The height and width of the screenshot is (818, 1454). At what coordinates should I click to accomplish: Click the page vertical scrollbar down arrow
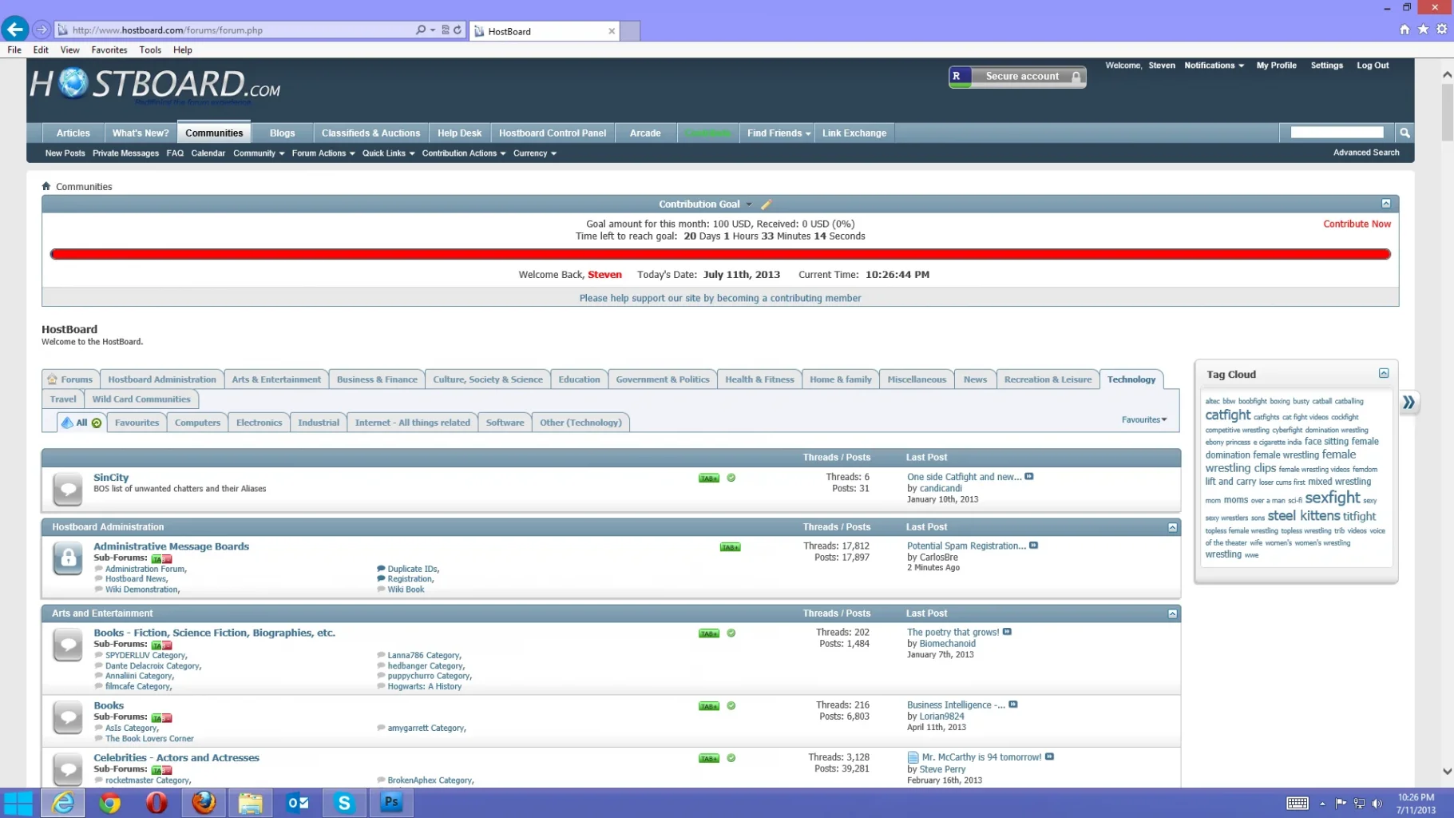coord(1447,772)
